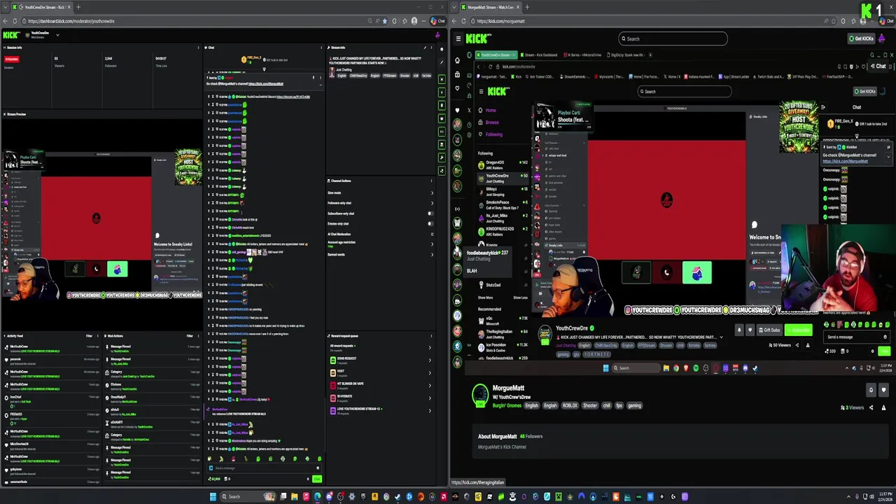
Task: Open File Explorer from the taskbar
Action: (x=295, y=497)
